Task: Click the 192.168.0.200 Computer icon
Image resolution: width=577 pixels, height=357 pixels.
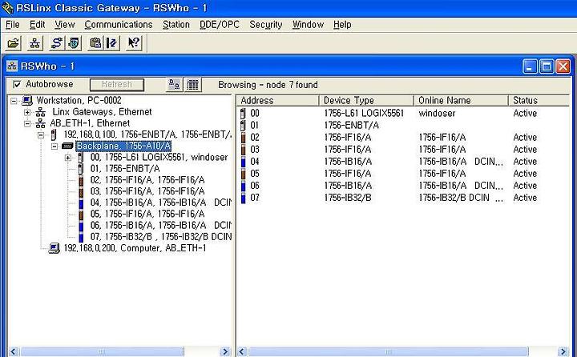Action: tap(54, 248)
